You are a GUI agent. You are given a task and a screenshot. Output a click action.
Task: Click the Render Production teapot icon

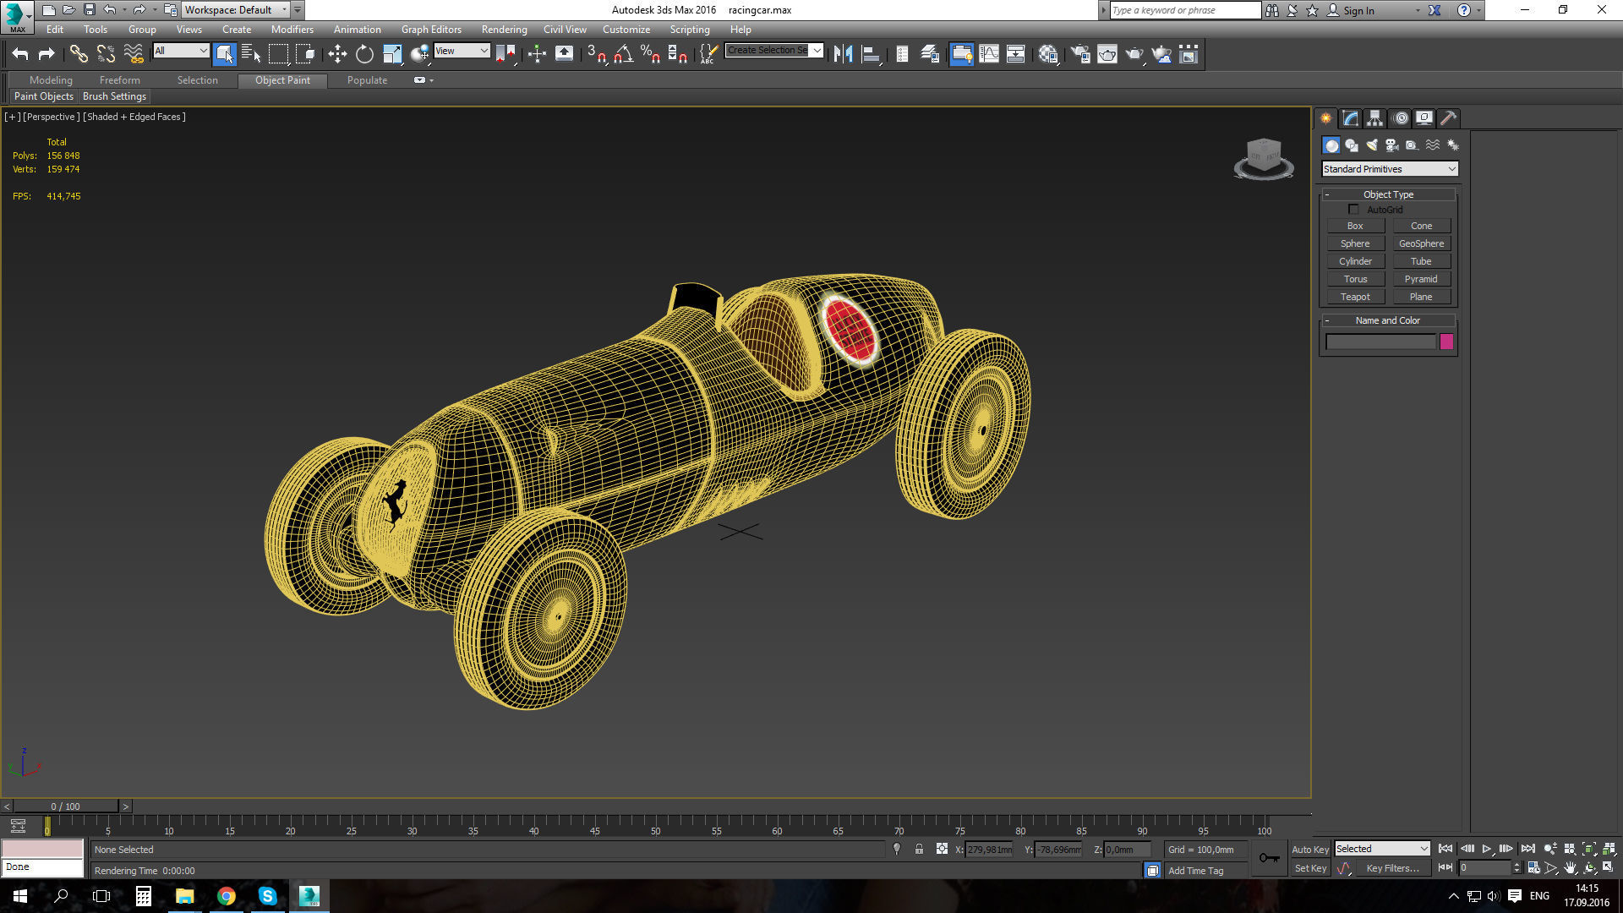tap(1134, 54)
